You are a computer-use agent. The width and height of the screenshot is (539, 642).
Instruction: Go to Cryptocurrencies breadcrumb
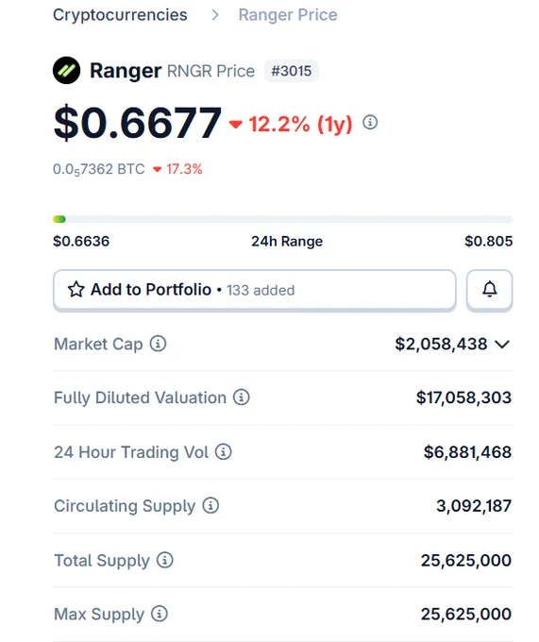point(120,15)
